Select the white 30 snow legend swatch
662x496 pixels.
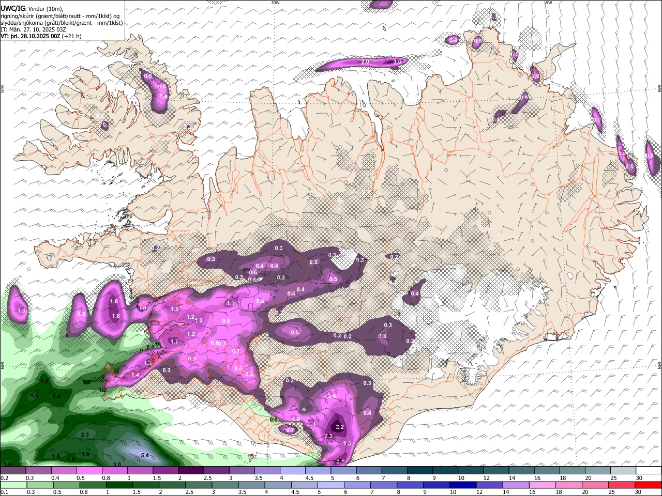(x=649, y=470)
